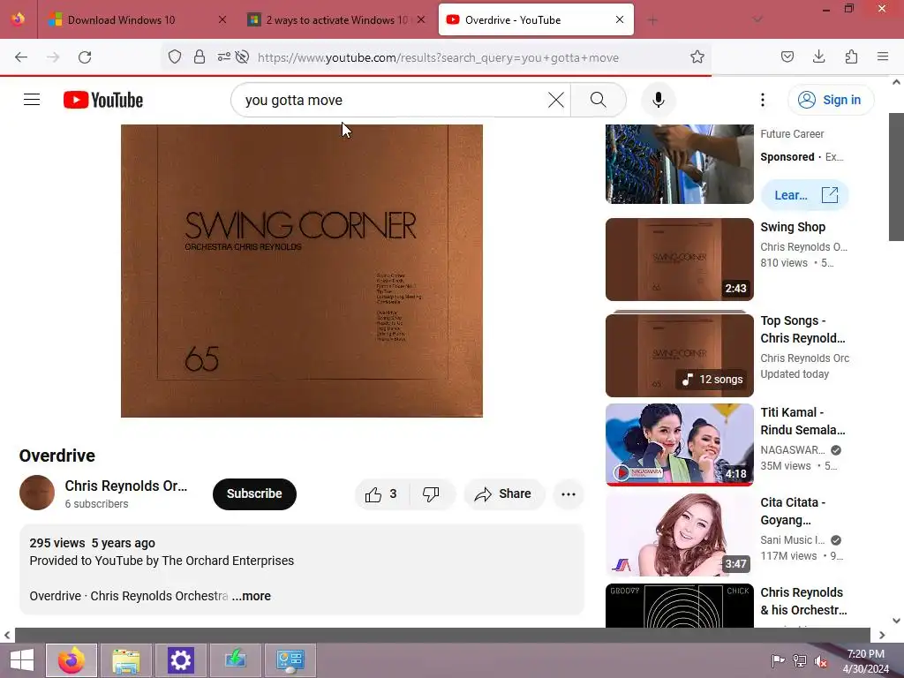The image size is (904, 678).
Task: Subscribe to Chris Reynolds Orchestra channel
Action: coord(254,494)
